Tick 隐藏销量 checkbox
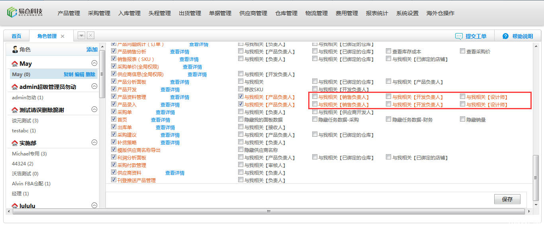Image resolution: width=544 pixels, height=230 pixels. (463, 120)
